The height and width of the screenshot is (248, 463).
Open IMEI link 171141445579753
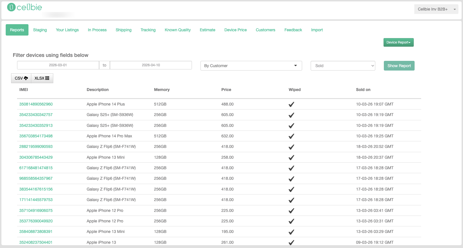36,200
